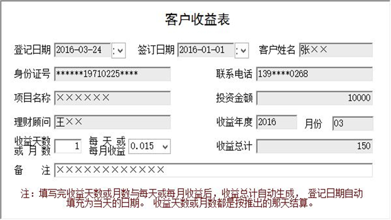Click the 投资金额 label text
391x220 pixels.
pos(235,98)
